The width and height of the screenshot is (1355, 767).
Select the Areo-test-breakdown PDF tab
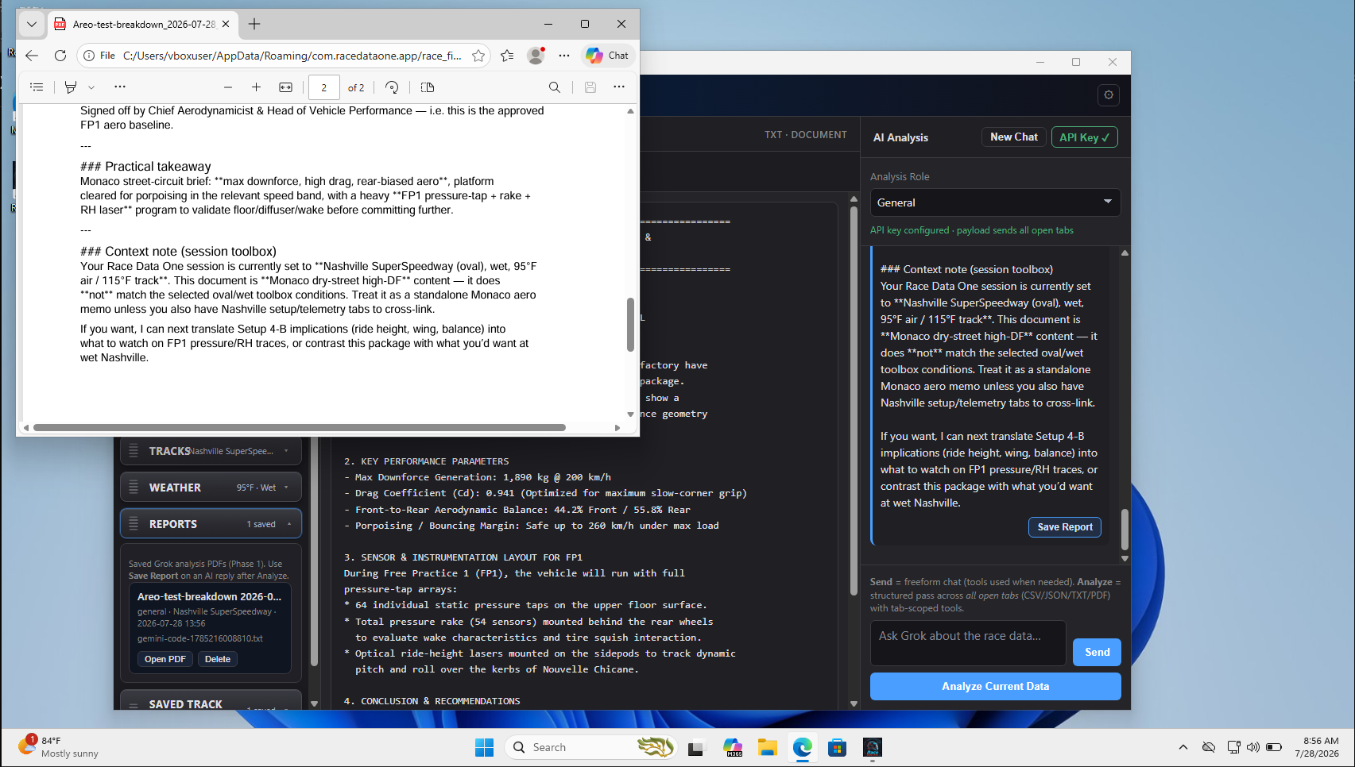tap(143, 25)
